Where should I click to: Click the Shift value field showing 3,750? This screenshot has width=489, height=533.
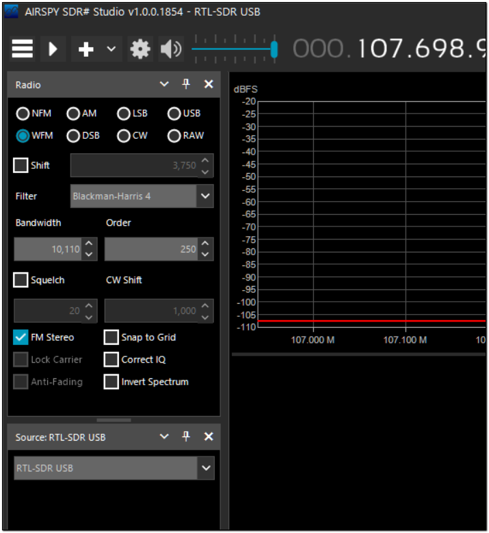(x=134, y=166)
